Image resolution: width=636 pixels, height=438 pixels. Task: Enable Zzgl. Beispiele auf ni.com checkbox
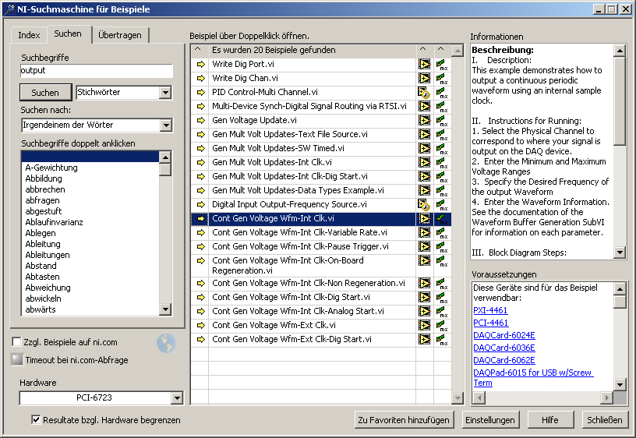[x=16, y=342]
